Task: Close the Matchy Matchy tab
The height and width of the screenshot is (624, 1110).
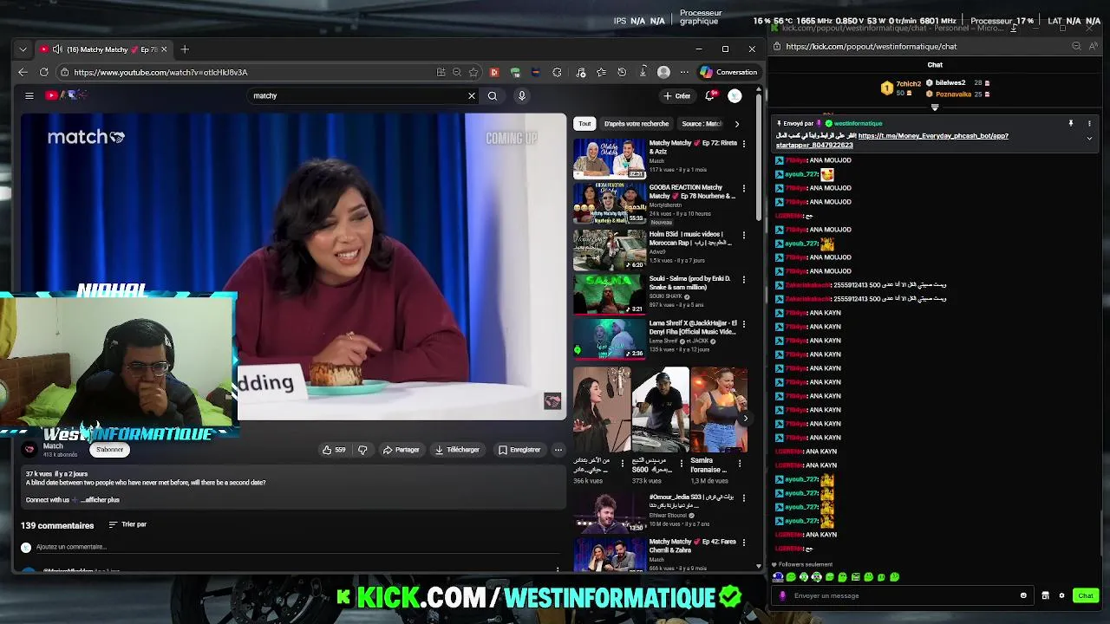Action: [x=164, y=49]
